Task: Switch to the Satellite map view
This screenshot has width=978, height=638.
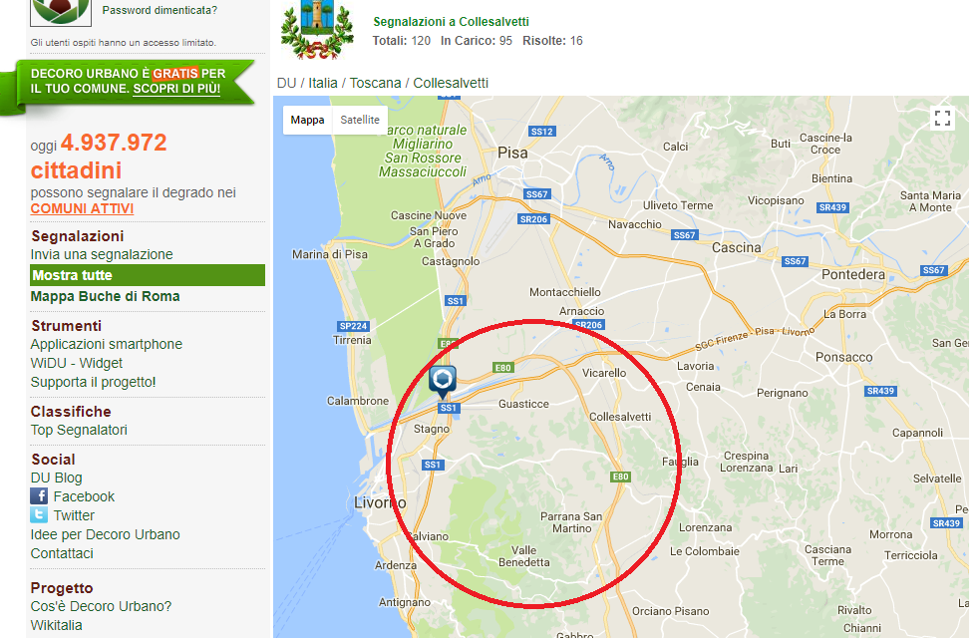Action: (x=359, y=119)
